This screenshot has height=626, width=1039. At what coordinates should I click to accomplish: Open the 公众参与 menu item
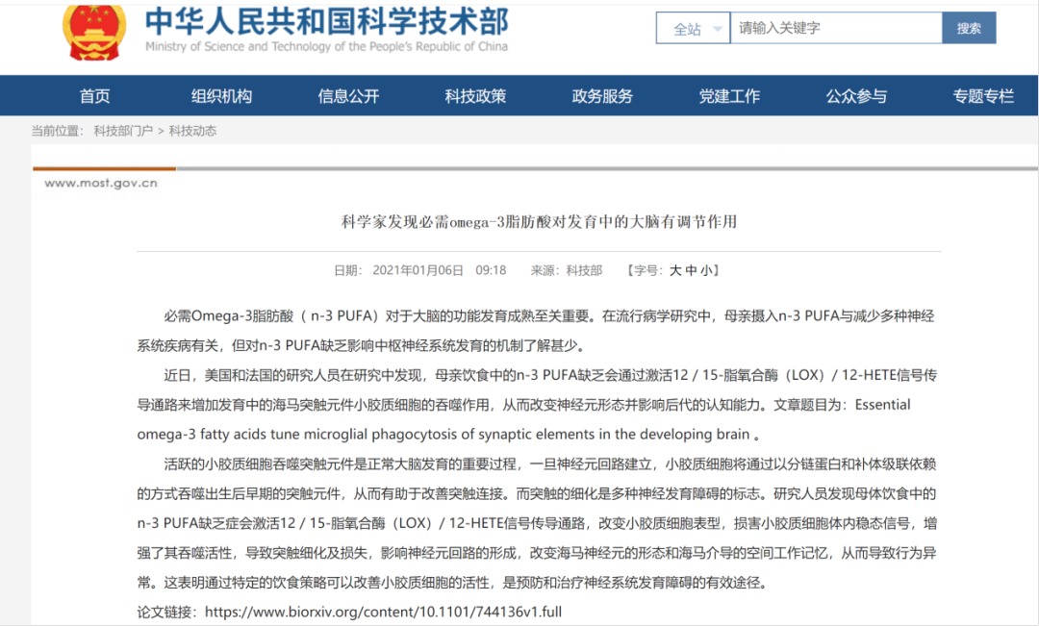856,96
